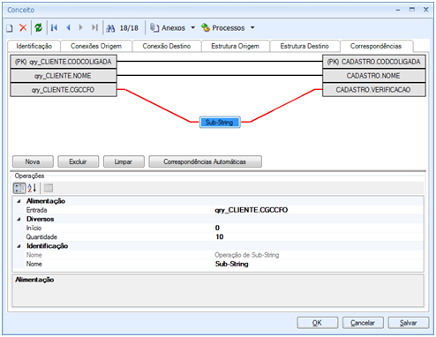The width and height of the screenshot is (436, 337).
Task: Jump to the last record
Action: pos(94,27)
